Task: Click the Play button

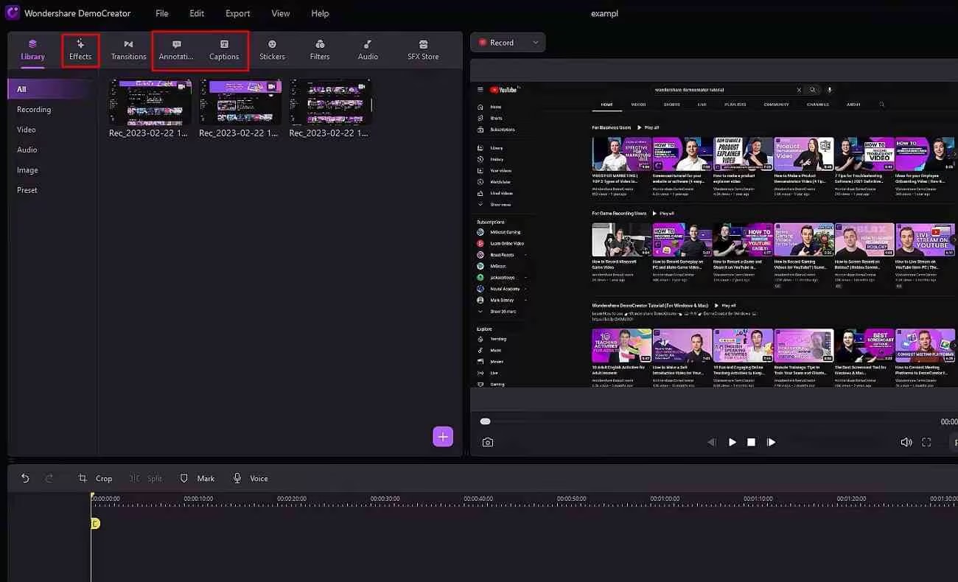Action: (x=733, y=442)
